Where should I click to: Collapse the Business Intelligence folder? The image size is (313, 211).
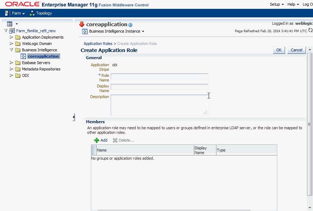click(11, 50)
